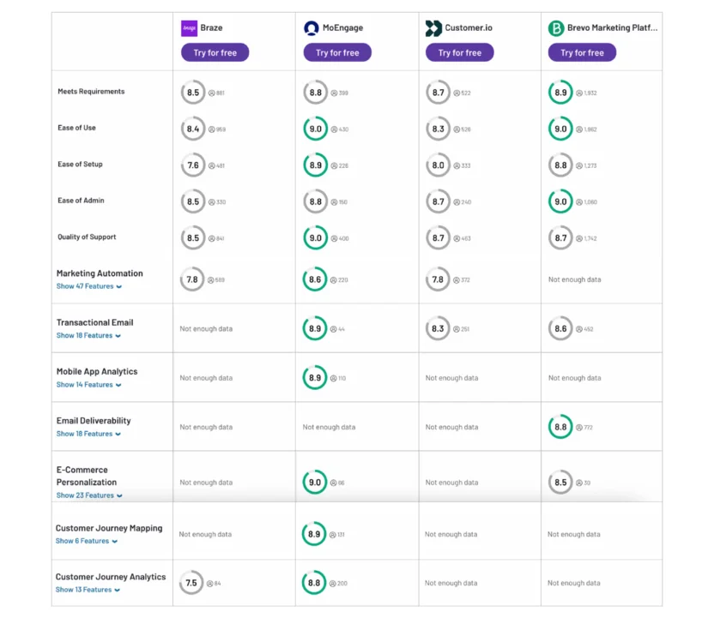Viewport: 714px width, 618px height.
Task: Click MoEngage's 8.9 Customer Journey Mapping rating circle
Action: (x=314, y=533)
